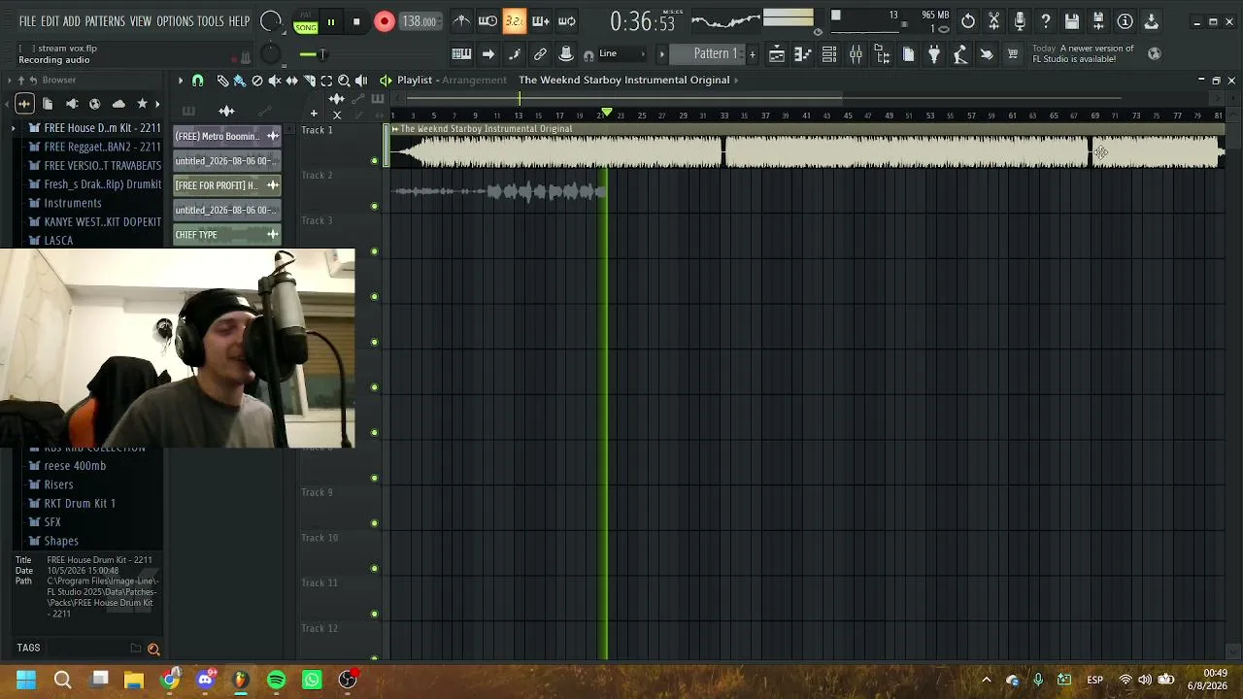Open the Playlist view icon

pos(777,54)
